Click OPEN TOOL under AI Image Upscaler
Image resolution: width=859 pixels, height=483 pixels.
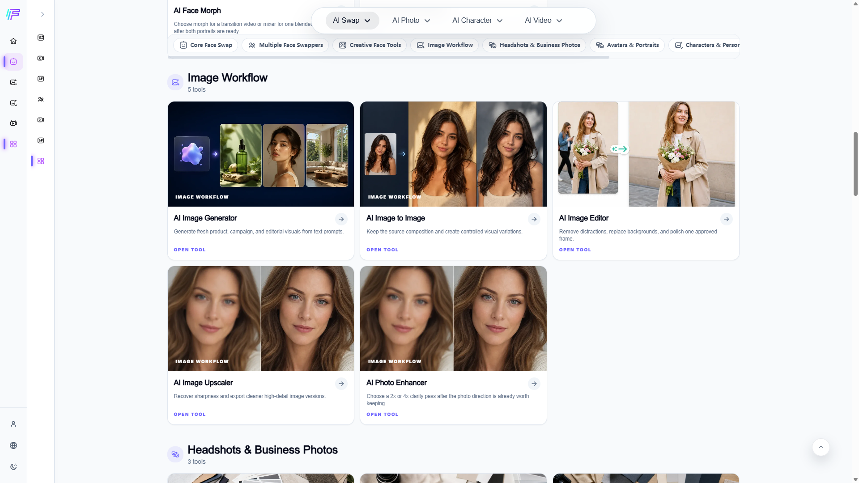[190, 415]
